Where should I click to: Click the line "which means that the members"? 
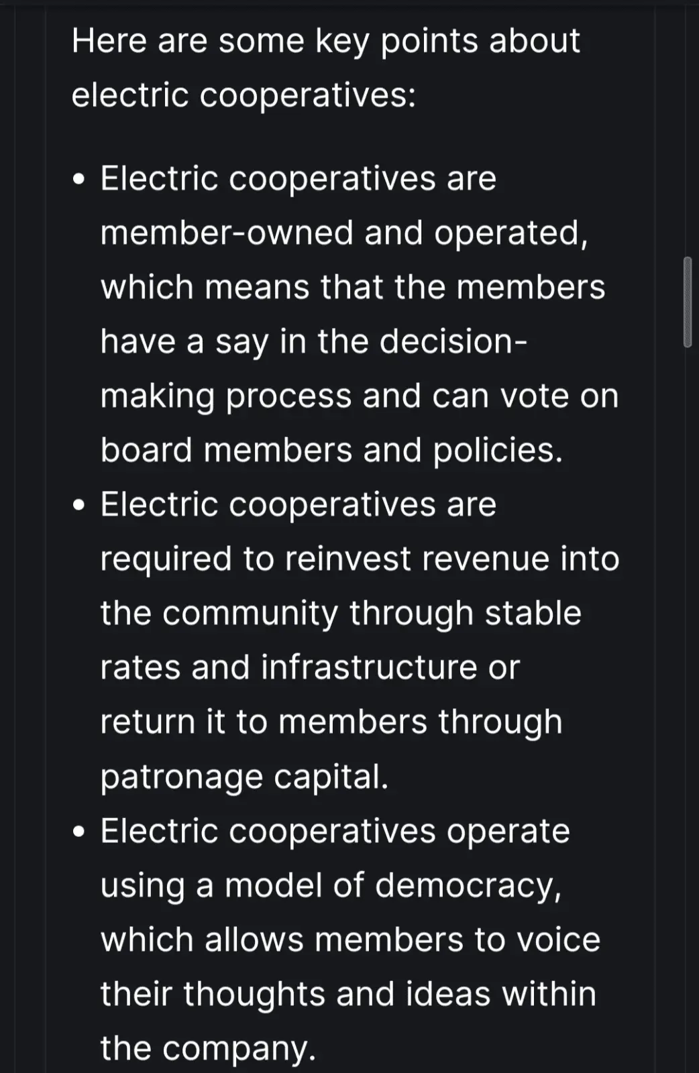pyautogui.click(x=352, y=287)
